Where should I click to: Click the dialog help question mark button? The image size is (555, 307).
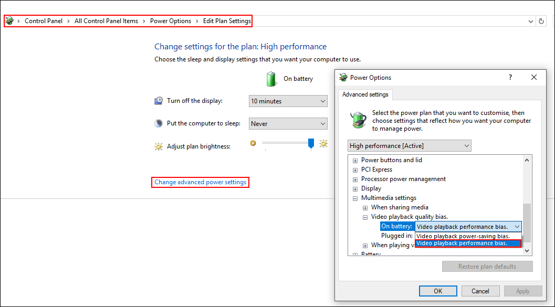point(510,77)
